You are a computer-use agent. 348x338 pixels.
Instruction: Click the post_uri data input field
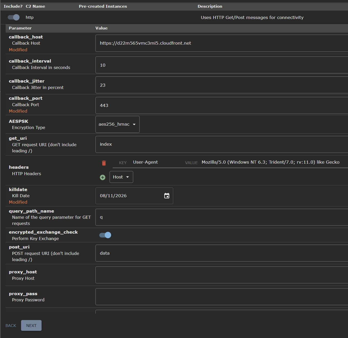coord(221,253)
